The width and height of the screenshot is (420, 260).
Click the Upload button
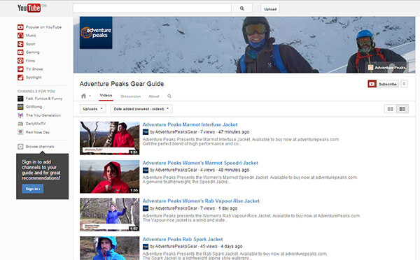[270, 9]
